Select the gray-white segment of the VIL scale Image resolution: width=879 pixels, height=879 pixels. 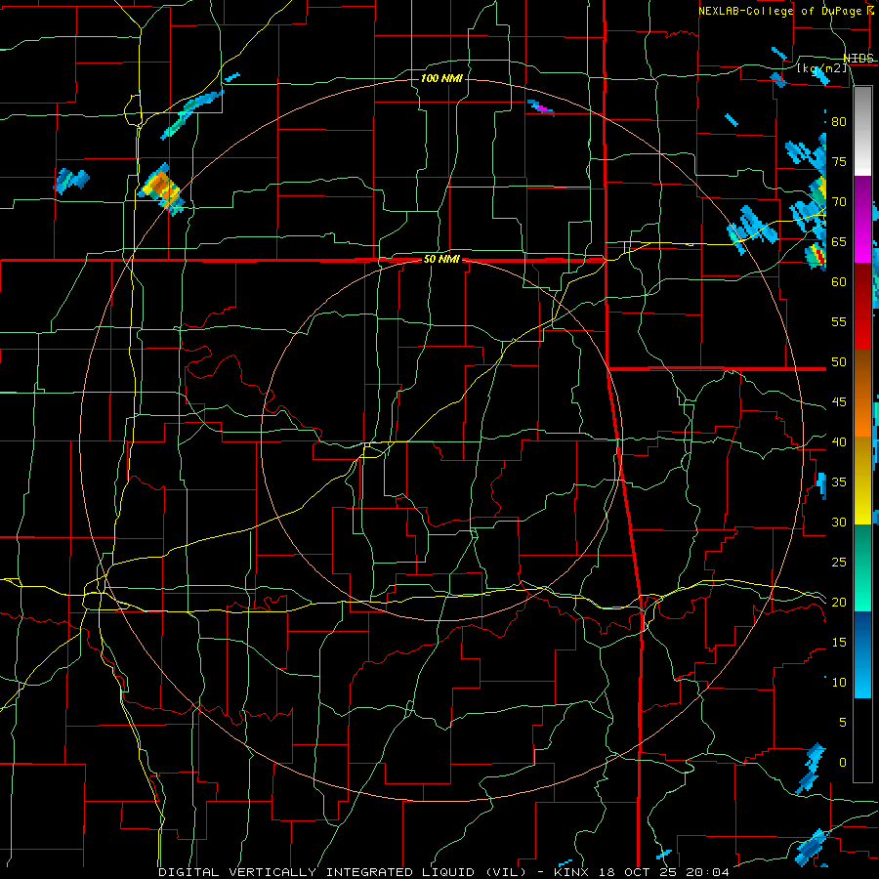click(862, 131)
